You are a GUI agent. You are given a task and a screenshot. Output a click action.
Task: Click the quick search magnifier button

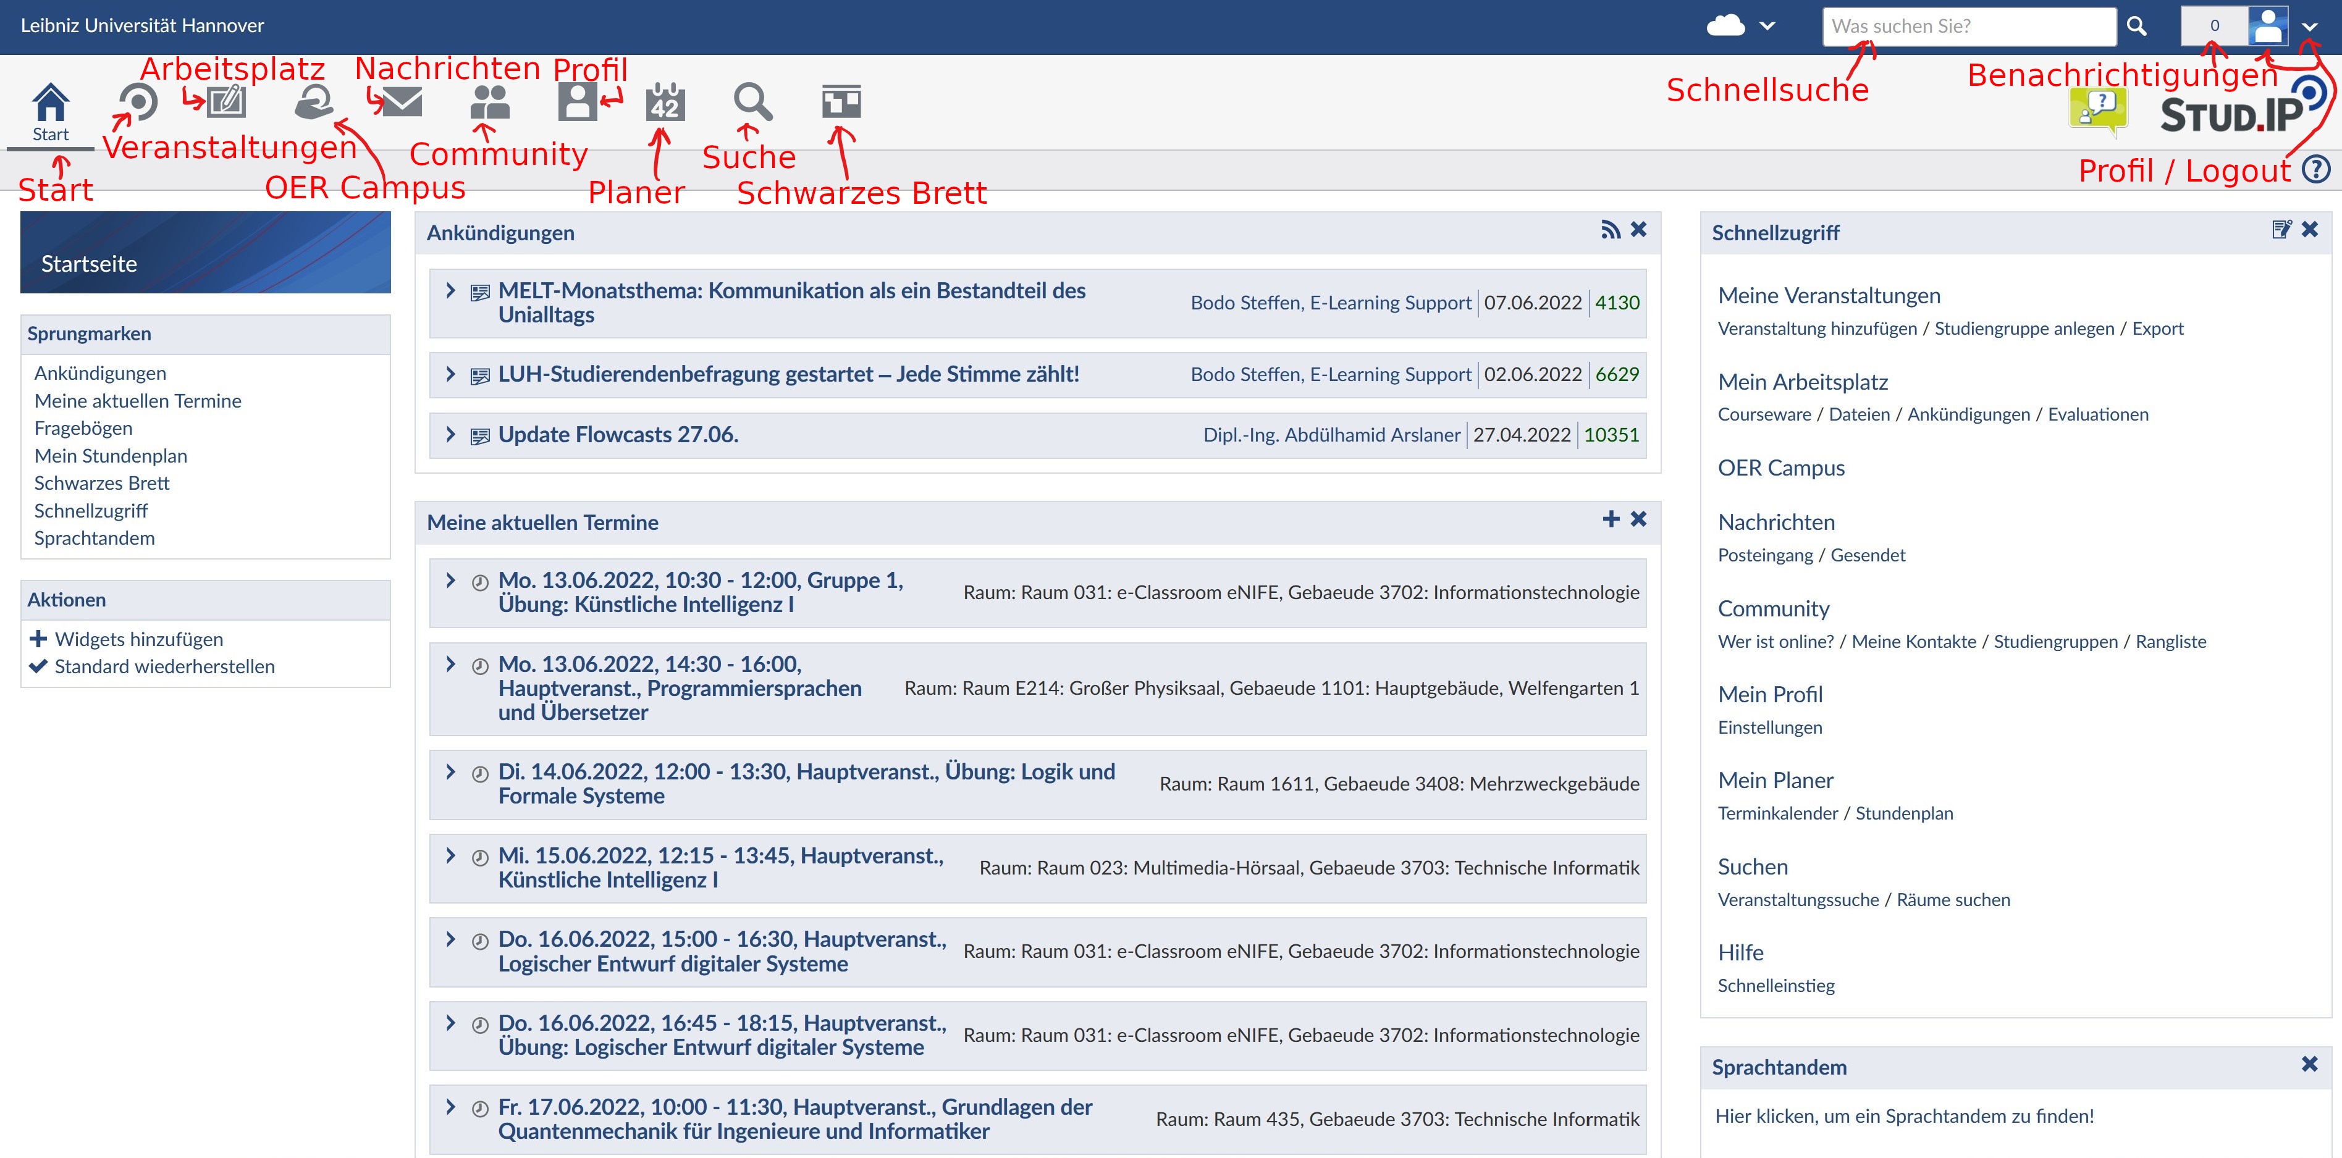(x=2136, y=27)
